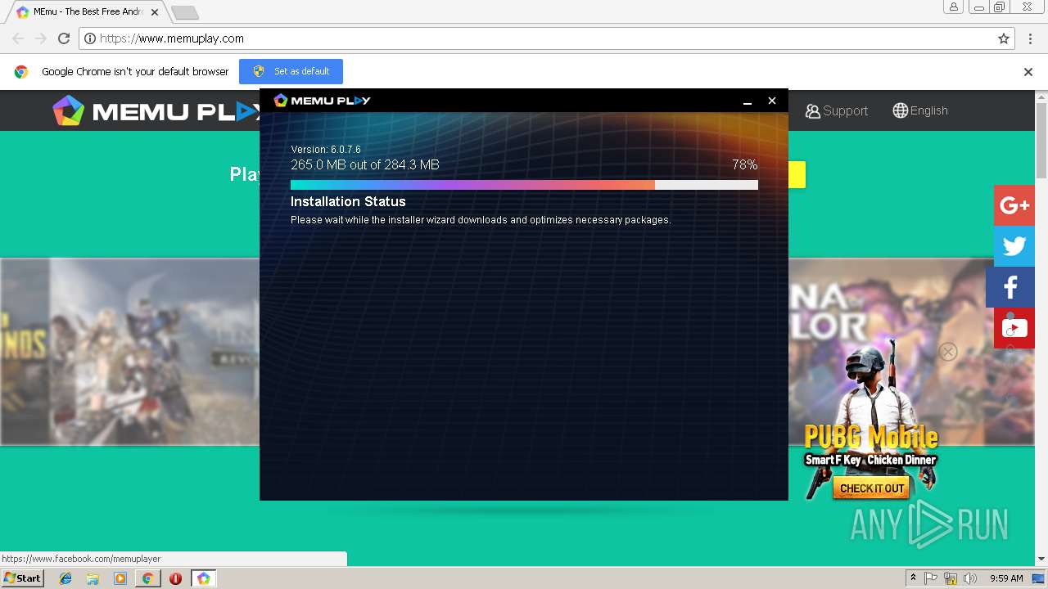Open the English language selector
The height and width of the screenshot is (589, 1048).
click(x=920, y=110)
